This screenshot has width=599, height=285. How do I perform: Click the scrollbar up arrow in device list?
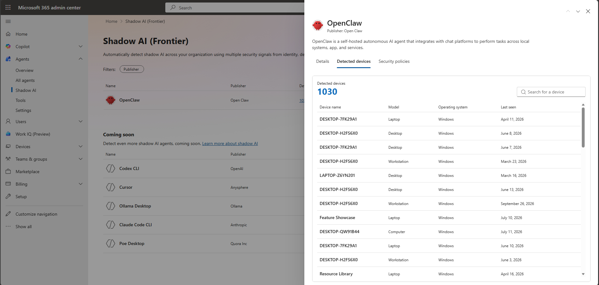coord(583,105)
